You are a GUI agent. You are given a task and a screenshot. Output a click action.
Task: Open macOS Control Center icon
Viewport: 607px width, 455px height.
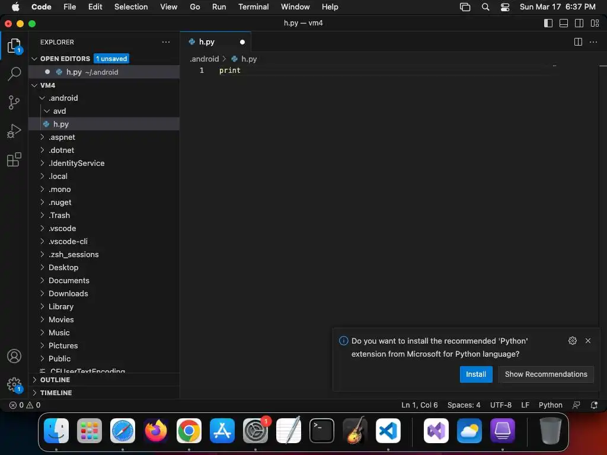(505, 7)
